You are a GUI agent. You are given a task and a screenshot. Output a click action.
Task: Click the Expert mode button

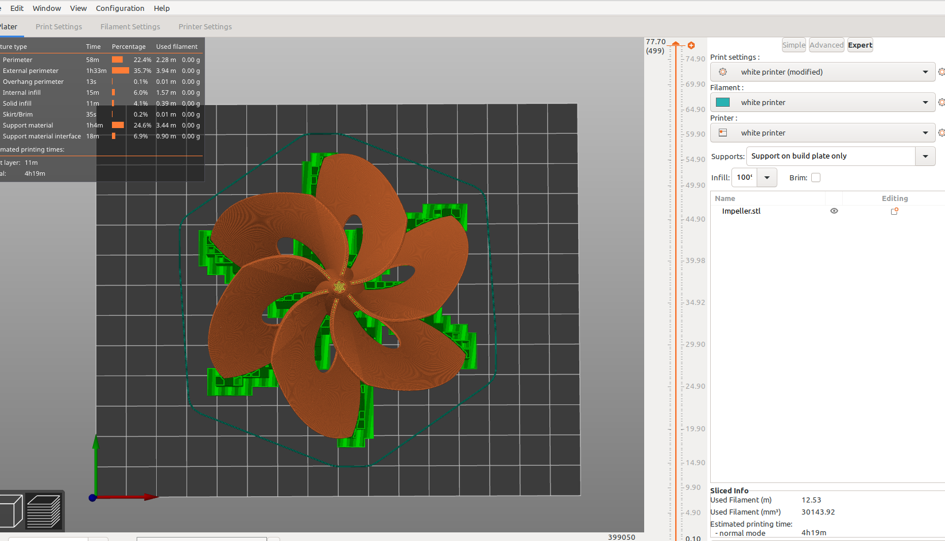(859, 45)
